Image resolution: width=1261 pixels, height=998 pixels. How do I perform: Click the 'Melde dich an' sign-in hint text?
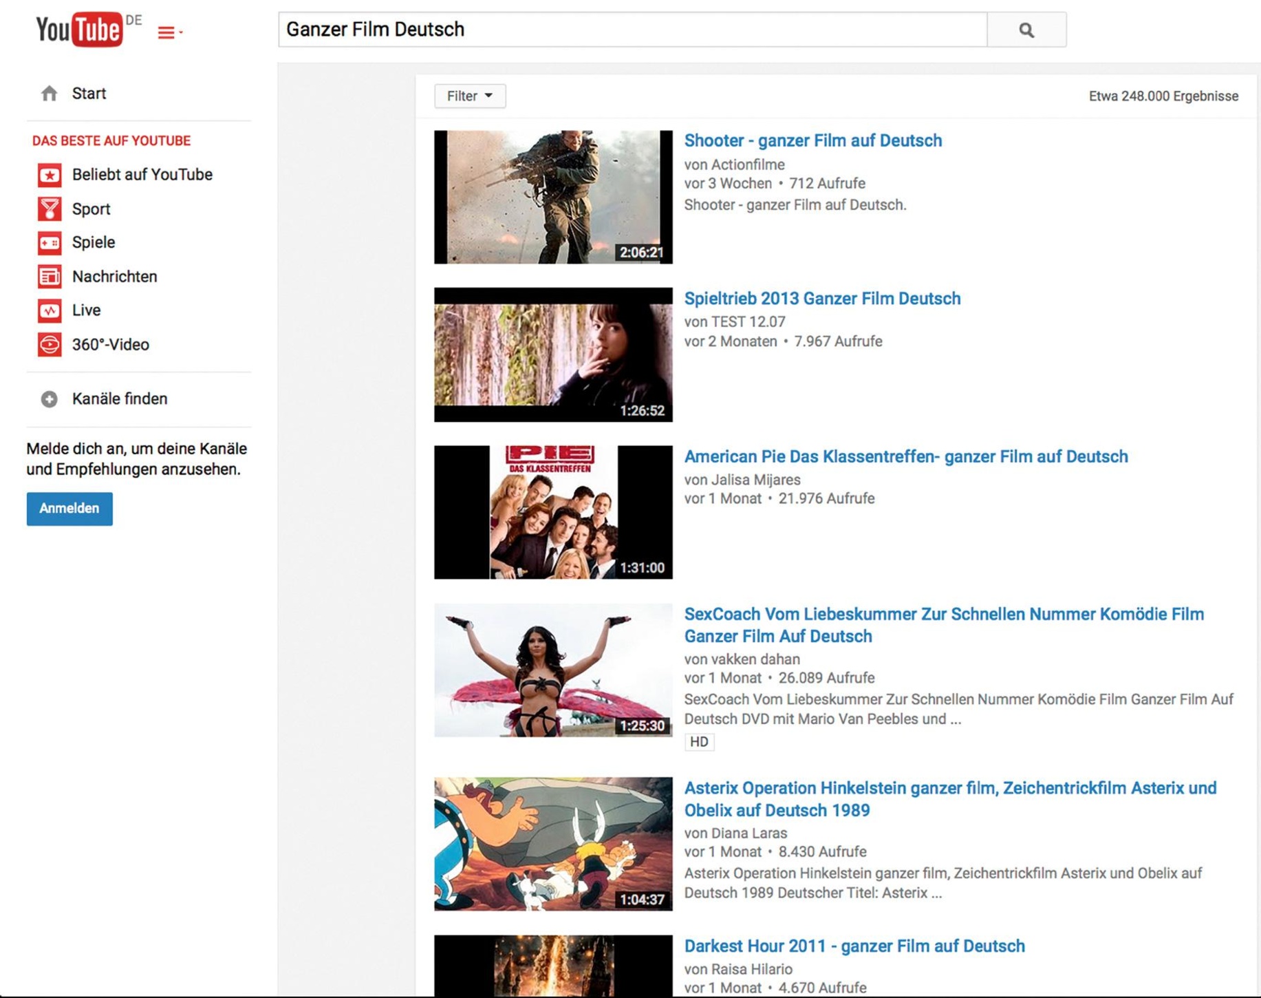click(136, 459)
